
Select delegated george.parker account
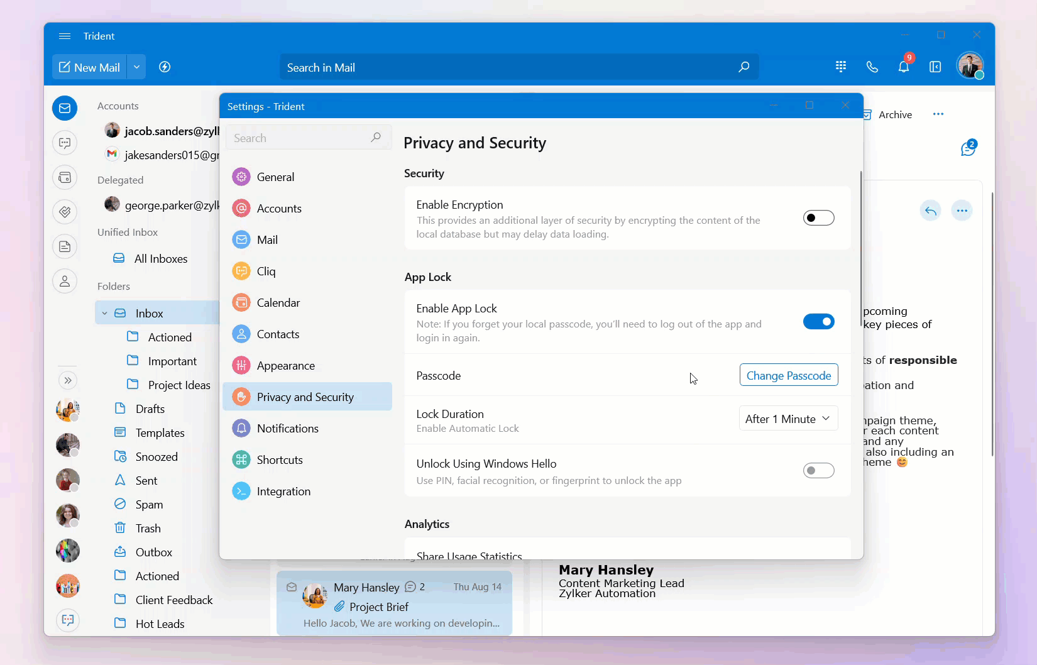pos(162,205)
